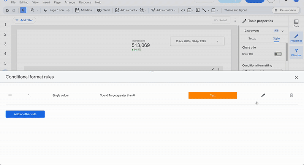Open the date range 15 Apr 2025 control

tap(197, 41)
